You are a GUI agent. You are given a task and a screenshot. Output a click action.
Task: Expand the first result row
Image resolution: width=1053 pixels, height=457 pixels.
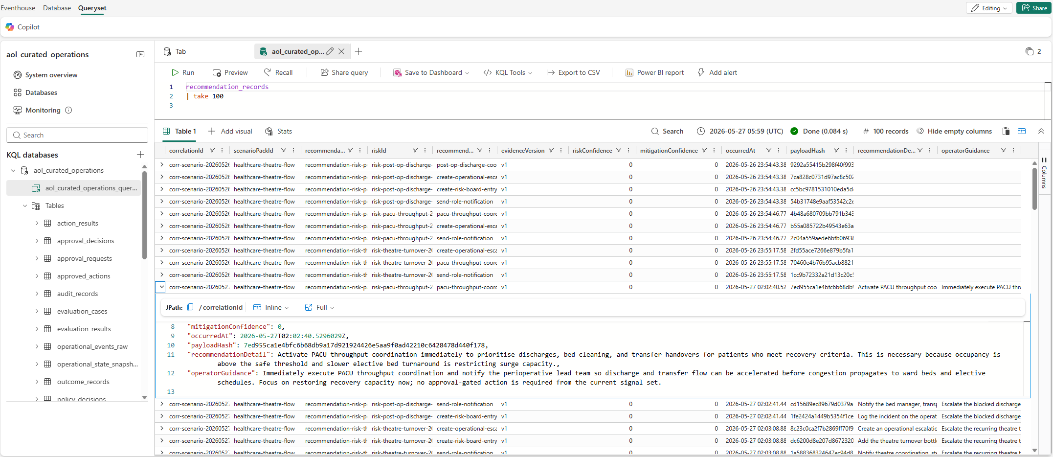pos(161,165)
